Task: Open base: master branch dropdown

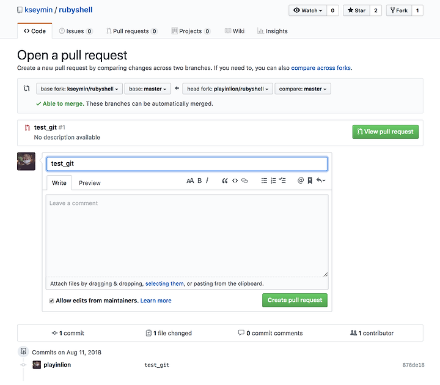Action: pos(148,89)
